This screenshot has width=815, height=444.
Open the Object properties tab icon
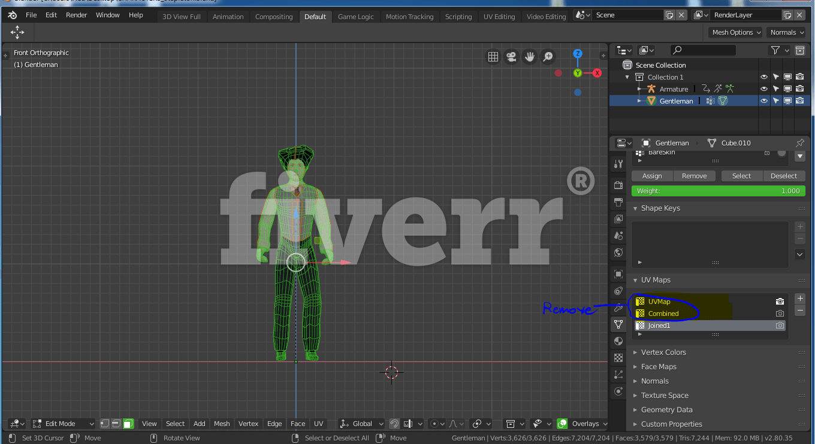tap(618, 274)
